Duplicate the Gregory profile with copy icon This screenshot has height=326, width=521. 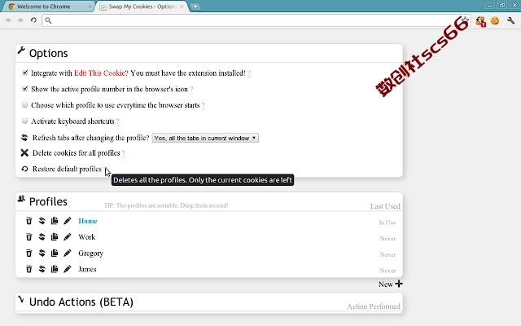point(55,253)
